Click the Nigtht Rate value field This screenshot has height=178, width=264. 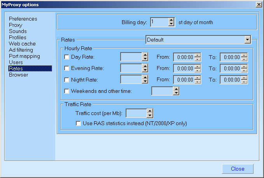coord(131,79)
